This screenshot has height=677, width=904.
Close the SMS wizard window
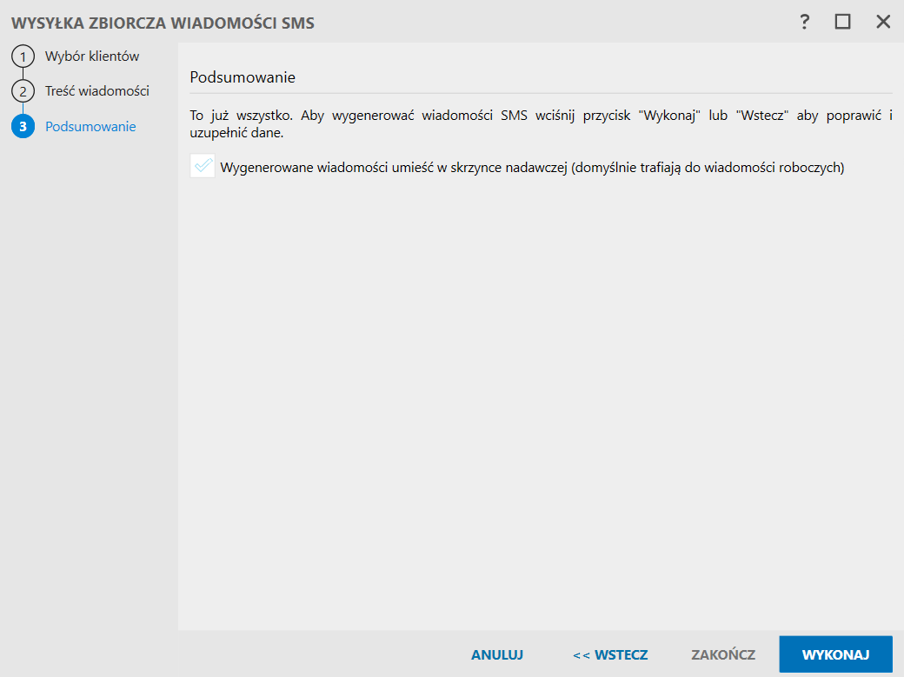[x=882, y=22]
